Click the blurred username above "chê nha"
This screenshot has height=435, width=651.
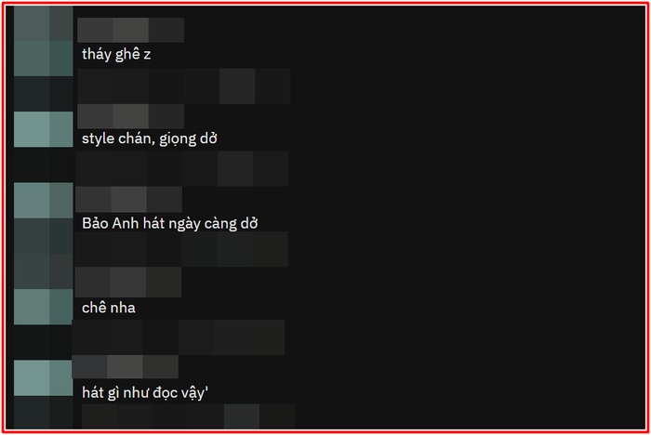click(x=128, y=283)
